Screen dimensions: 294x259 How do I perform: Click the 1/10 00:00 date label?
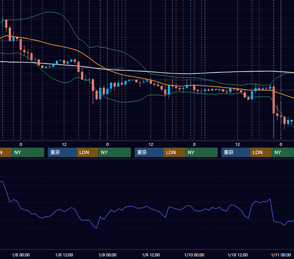194,255
